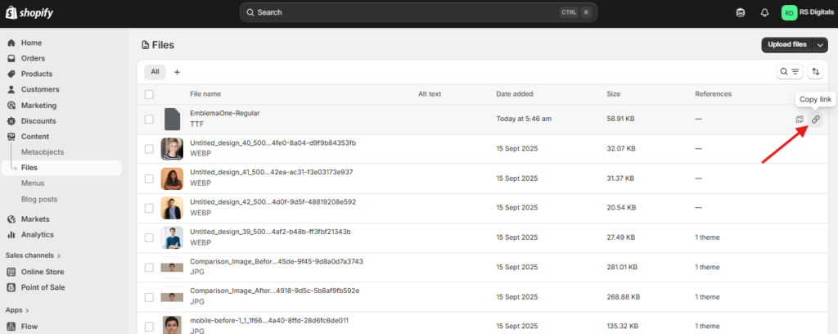Open the Untitled_design_41 image thumbnail

172,178
